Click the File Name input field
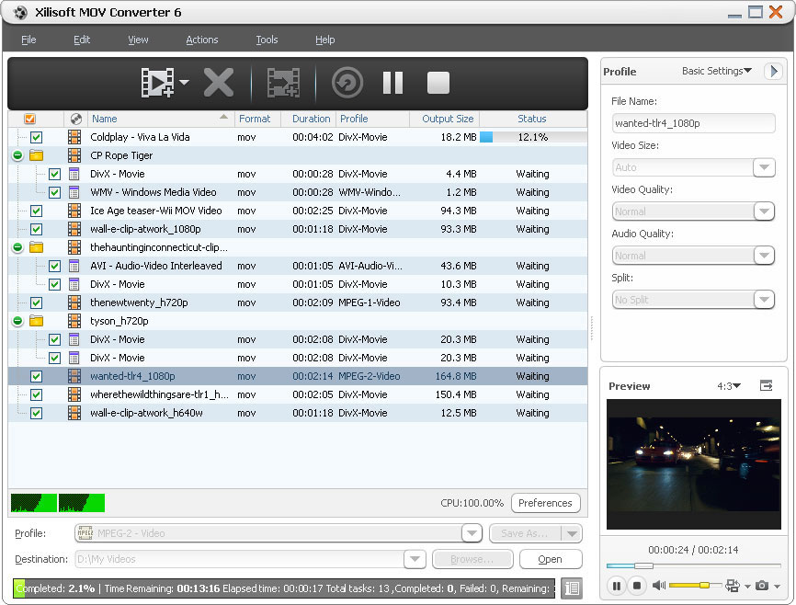This screenshot has width=796, height=605. 693,123
